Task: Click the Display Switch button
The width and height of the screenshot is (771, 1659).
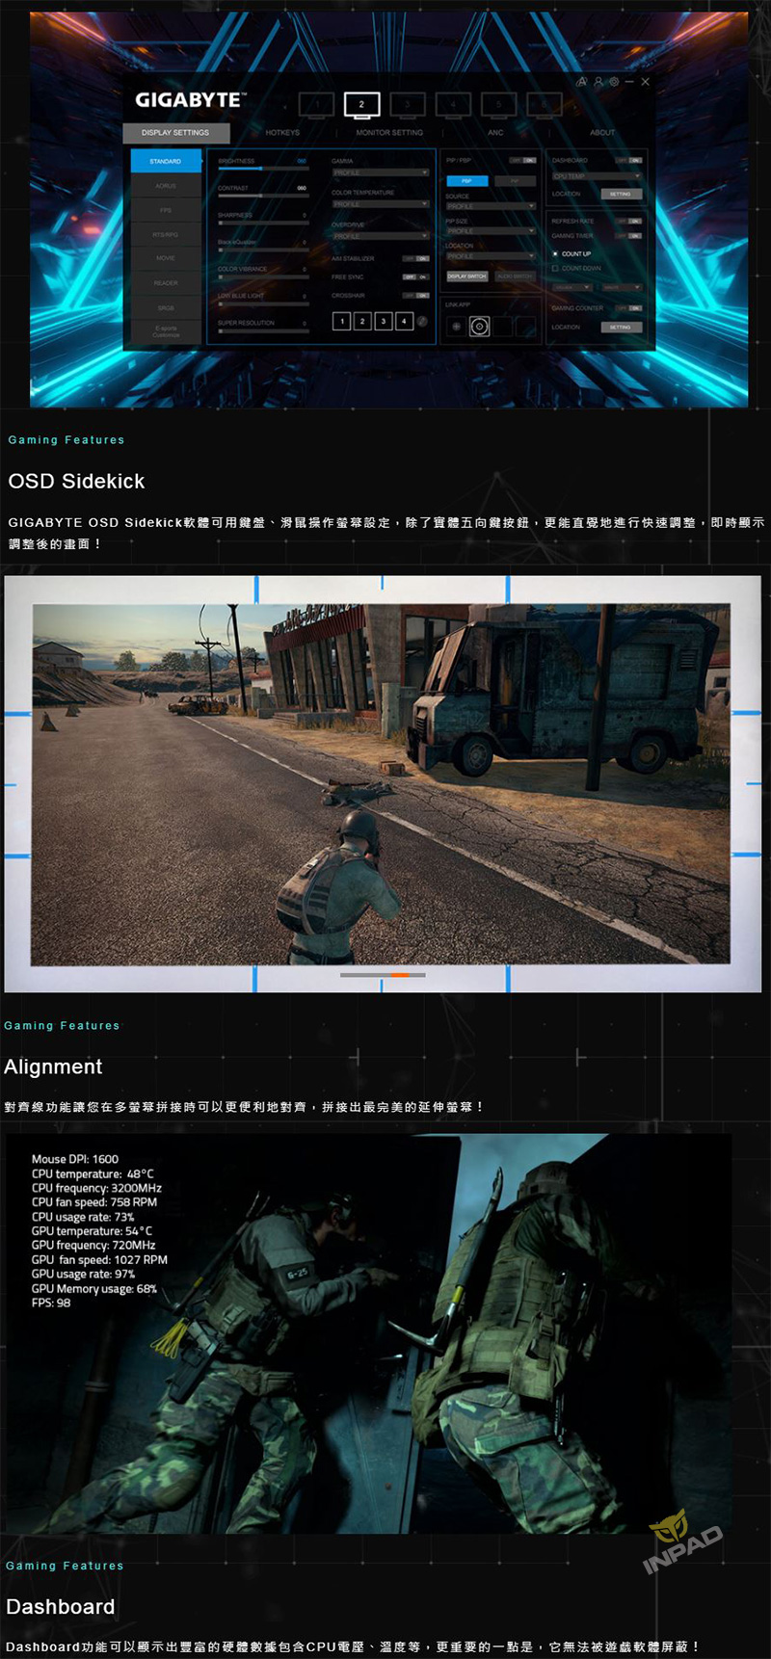Action: pyautogui.click(x=467, y=276)
